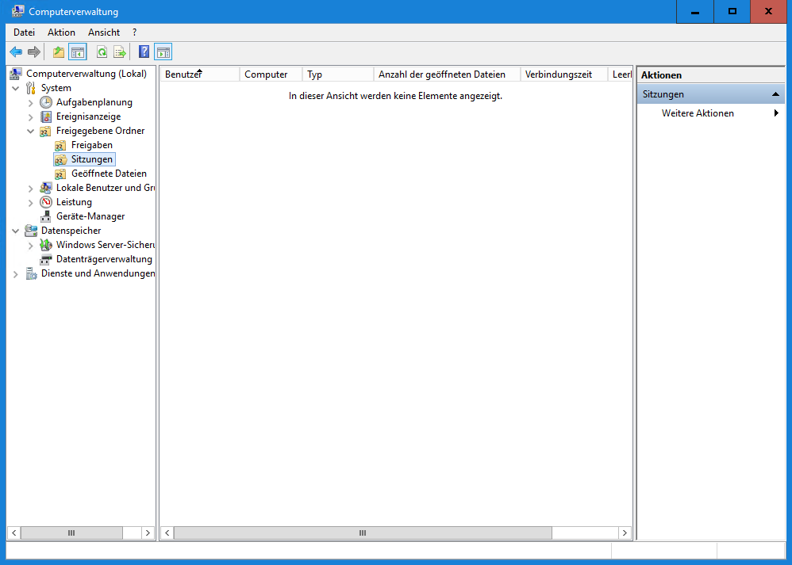Close the Computerverwaltung window
Image resolution: width=792 pixels, height=565 pixels.
(x=768, y=12)
